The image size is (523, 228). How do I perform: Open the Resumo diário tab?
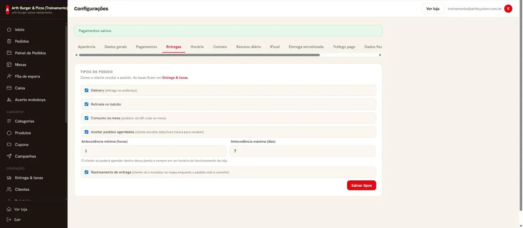[248, 47]
